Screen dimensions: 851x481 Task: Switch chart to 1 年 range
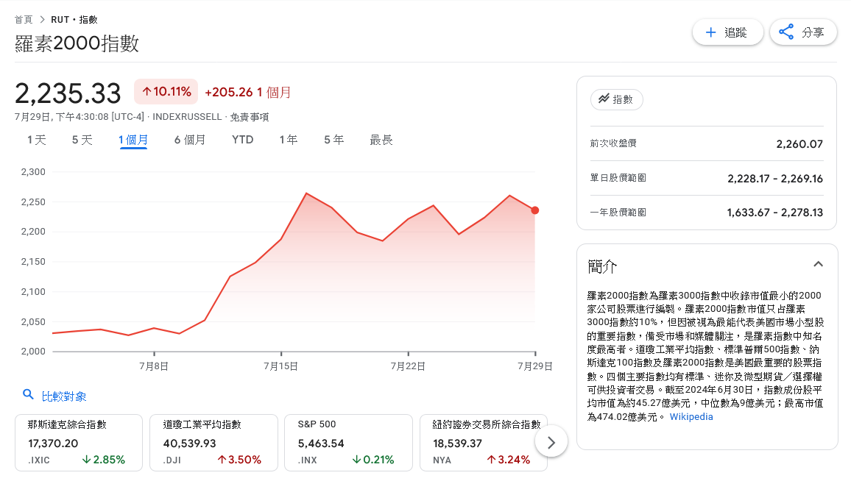coord(289,140)
